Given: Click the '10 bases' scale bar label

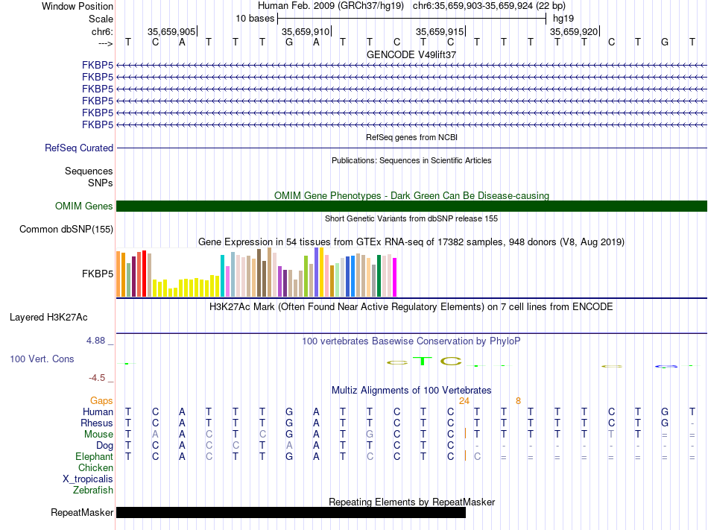Looking at the screenshot, I should click(255, 19).
